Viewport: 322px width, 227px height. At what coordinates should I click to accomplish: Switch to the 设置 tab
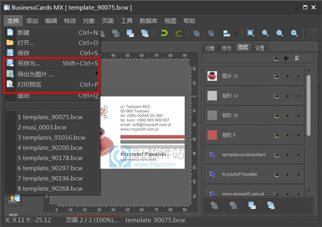pyautogui.click(x=260, y=48)
